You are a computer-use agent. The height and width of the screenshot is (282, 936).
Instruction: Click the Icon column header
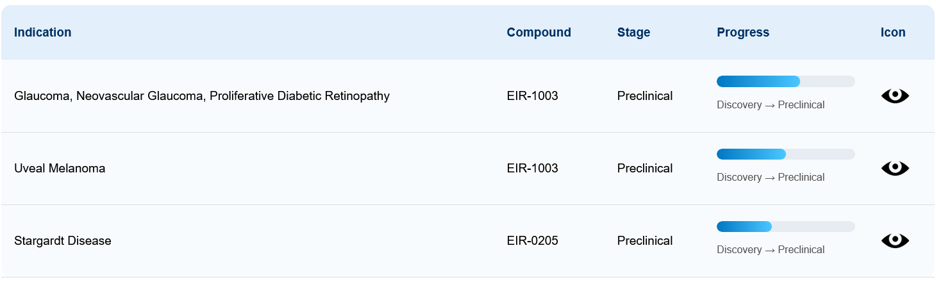point(893,33)
